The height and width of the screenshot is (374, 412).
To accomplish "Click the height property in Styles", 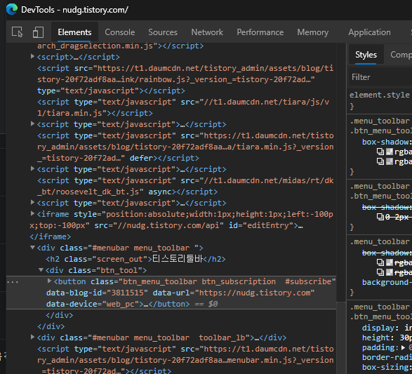I will [376, 338].
